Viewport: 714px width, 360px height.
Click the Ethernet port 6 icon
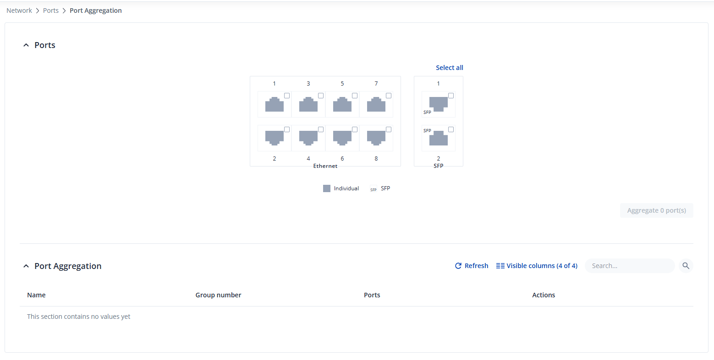coord(342,138)
